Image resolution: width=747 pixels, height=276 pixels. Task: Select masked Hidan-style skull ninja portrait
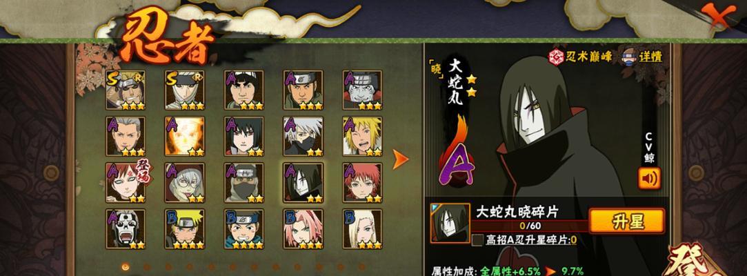pos(126,229)
